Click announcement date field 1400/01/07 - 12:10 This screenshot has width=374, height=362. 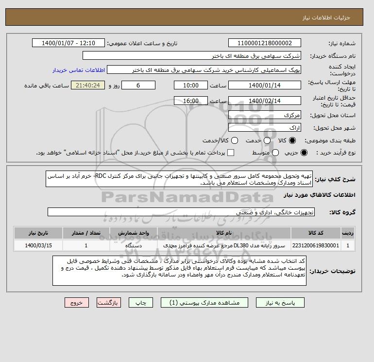coord(68,43)
